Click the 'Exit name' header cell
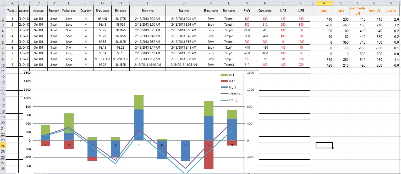401x174 pixels. pyautogui.click(x=229, y=11)
